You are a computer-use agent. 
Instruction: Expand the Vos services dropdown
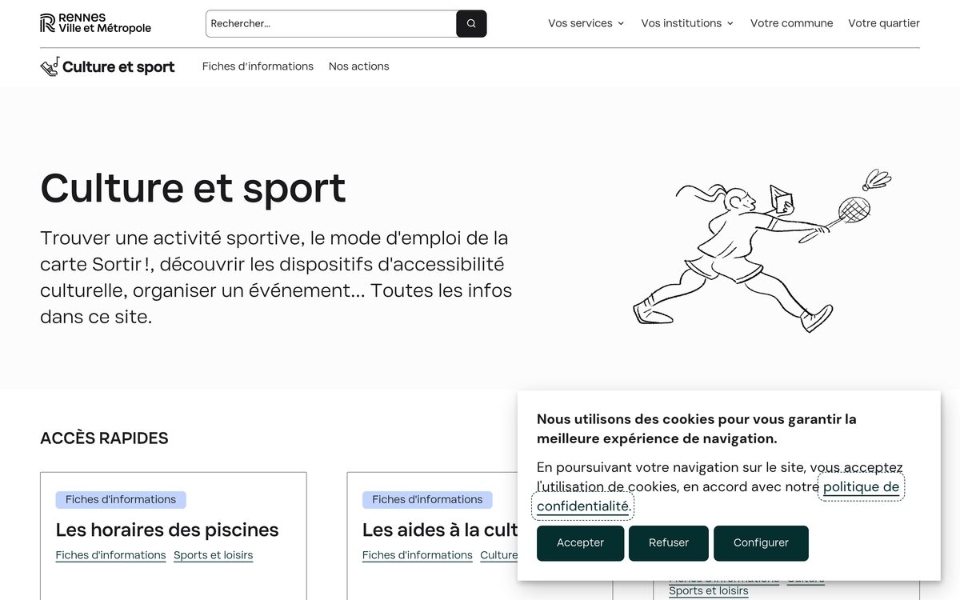(586, 23)
